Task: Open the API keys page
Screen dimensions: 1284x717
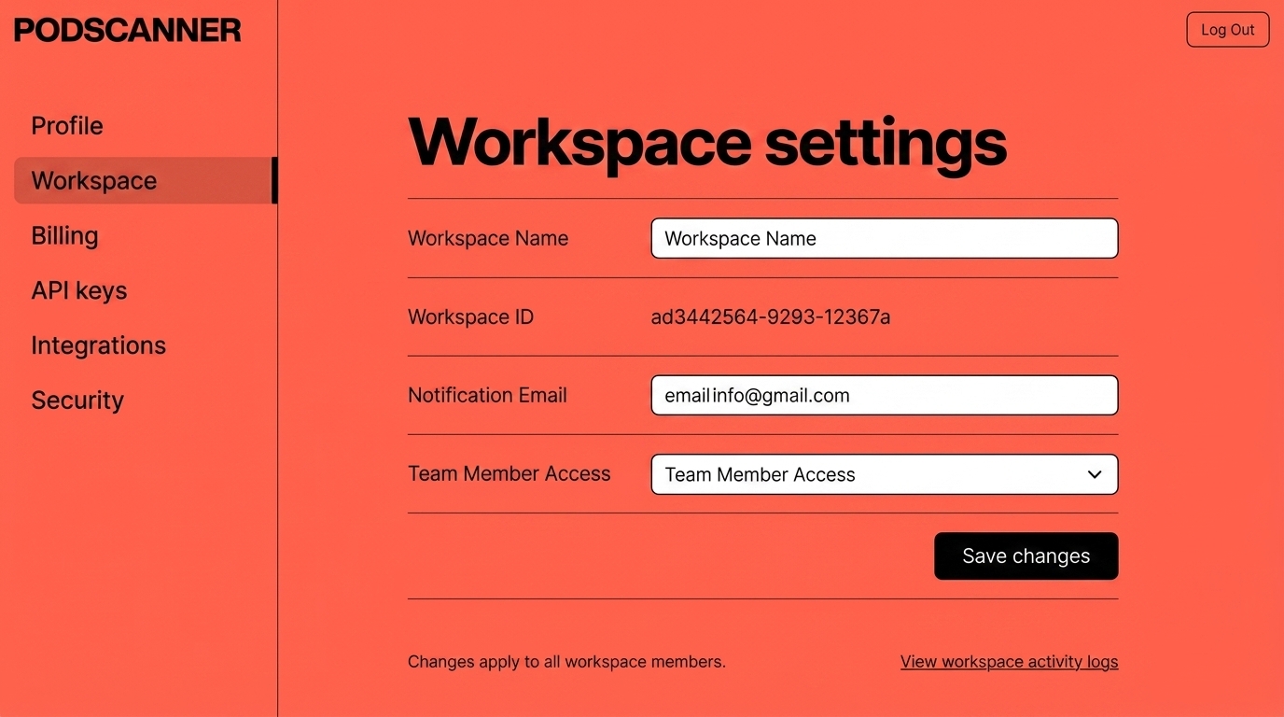Action: 79,290
